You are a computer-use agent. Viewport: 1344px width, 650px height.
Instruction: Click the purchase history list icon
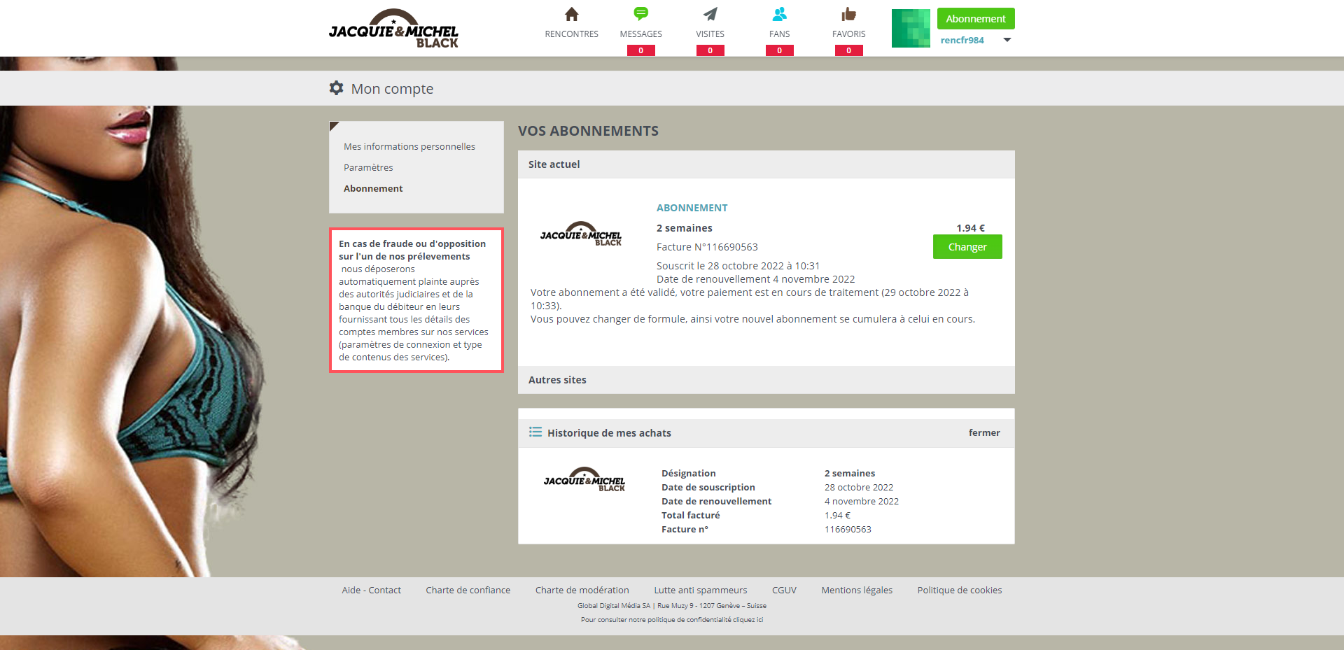pos(535,432)
